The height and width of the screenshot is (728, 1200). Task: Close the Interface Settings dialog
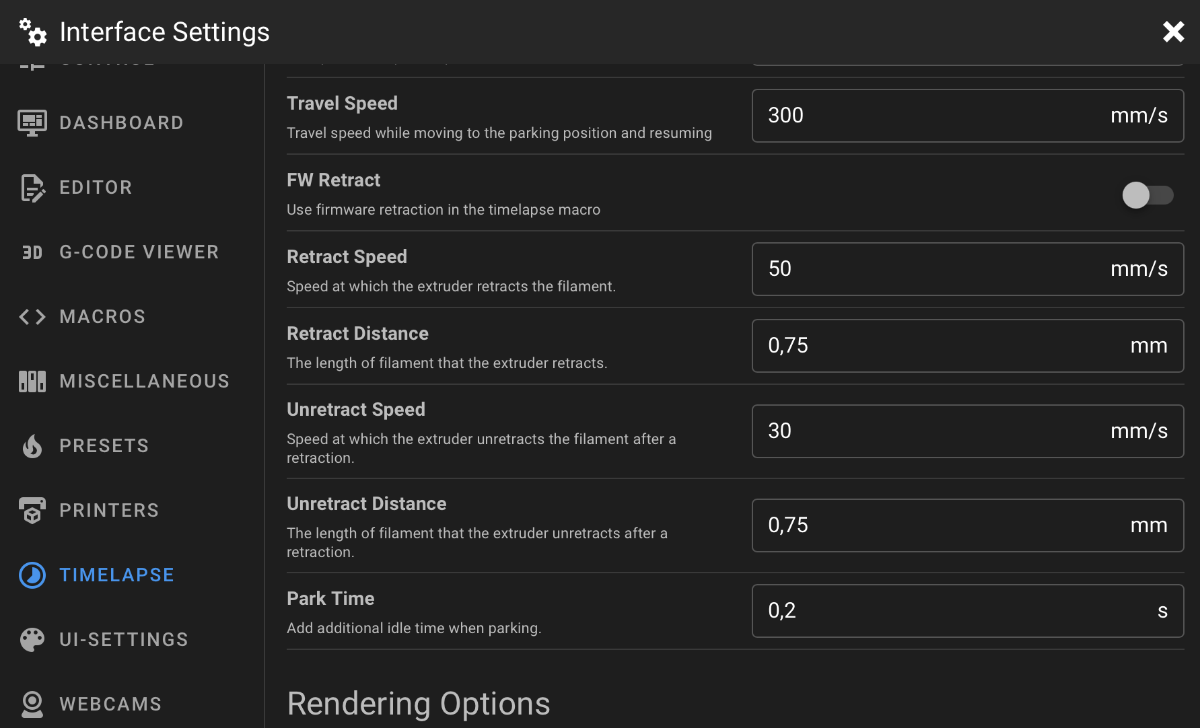click(1174, 32)
